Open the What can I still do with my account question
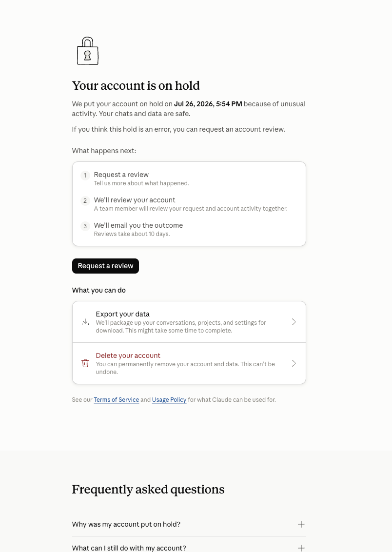 pos(189,546)
